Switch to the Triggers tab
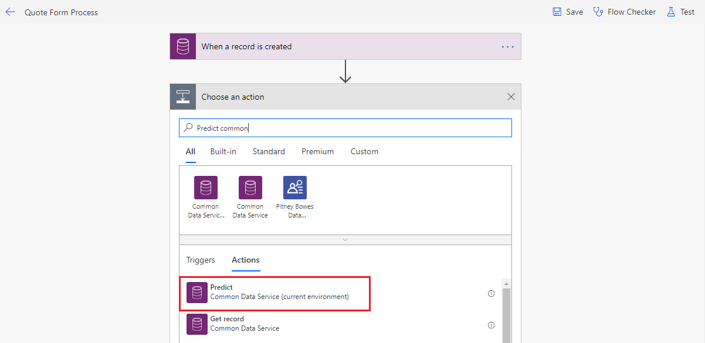This screenshot has width=705, height=343. click(x=201, y=260)
